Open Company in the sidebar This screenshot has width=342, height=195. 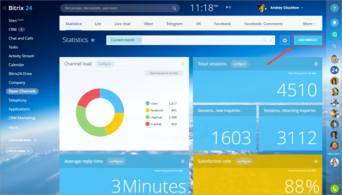tap(17, 82)
